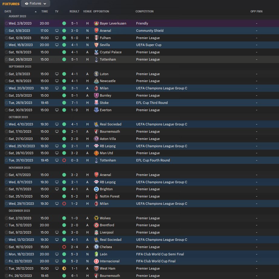Screen dimensions: 279x279
Task: Click the TV icon in the Sevilla row
Action: pos(57,45)
